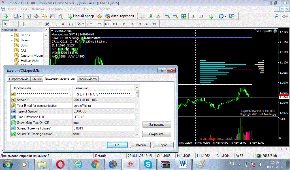Open Skype from the taskbar

coord(147,164)
